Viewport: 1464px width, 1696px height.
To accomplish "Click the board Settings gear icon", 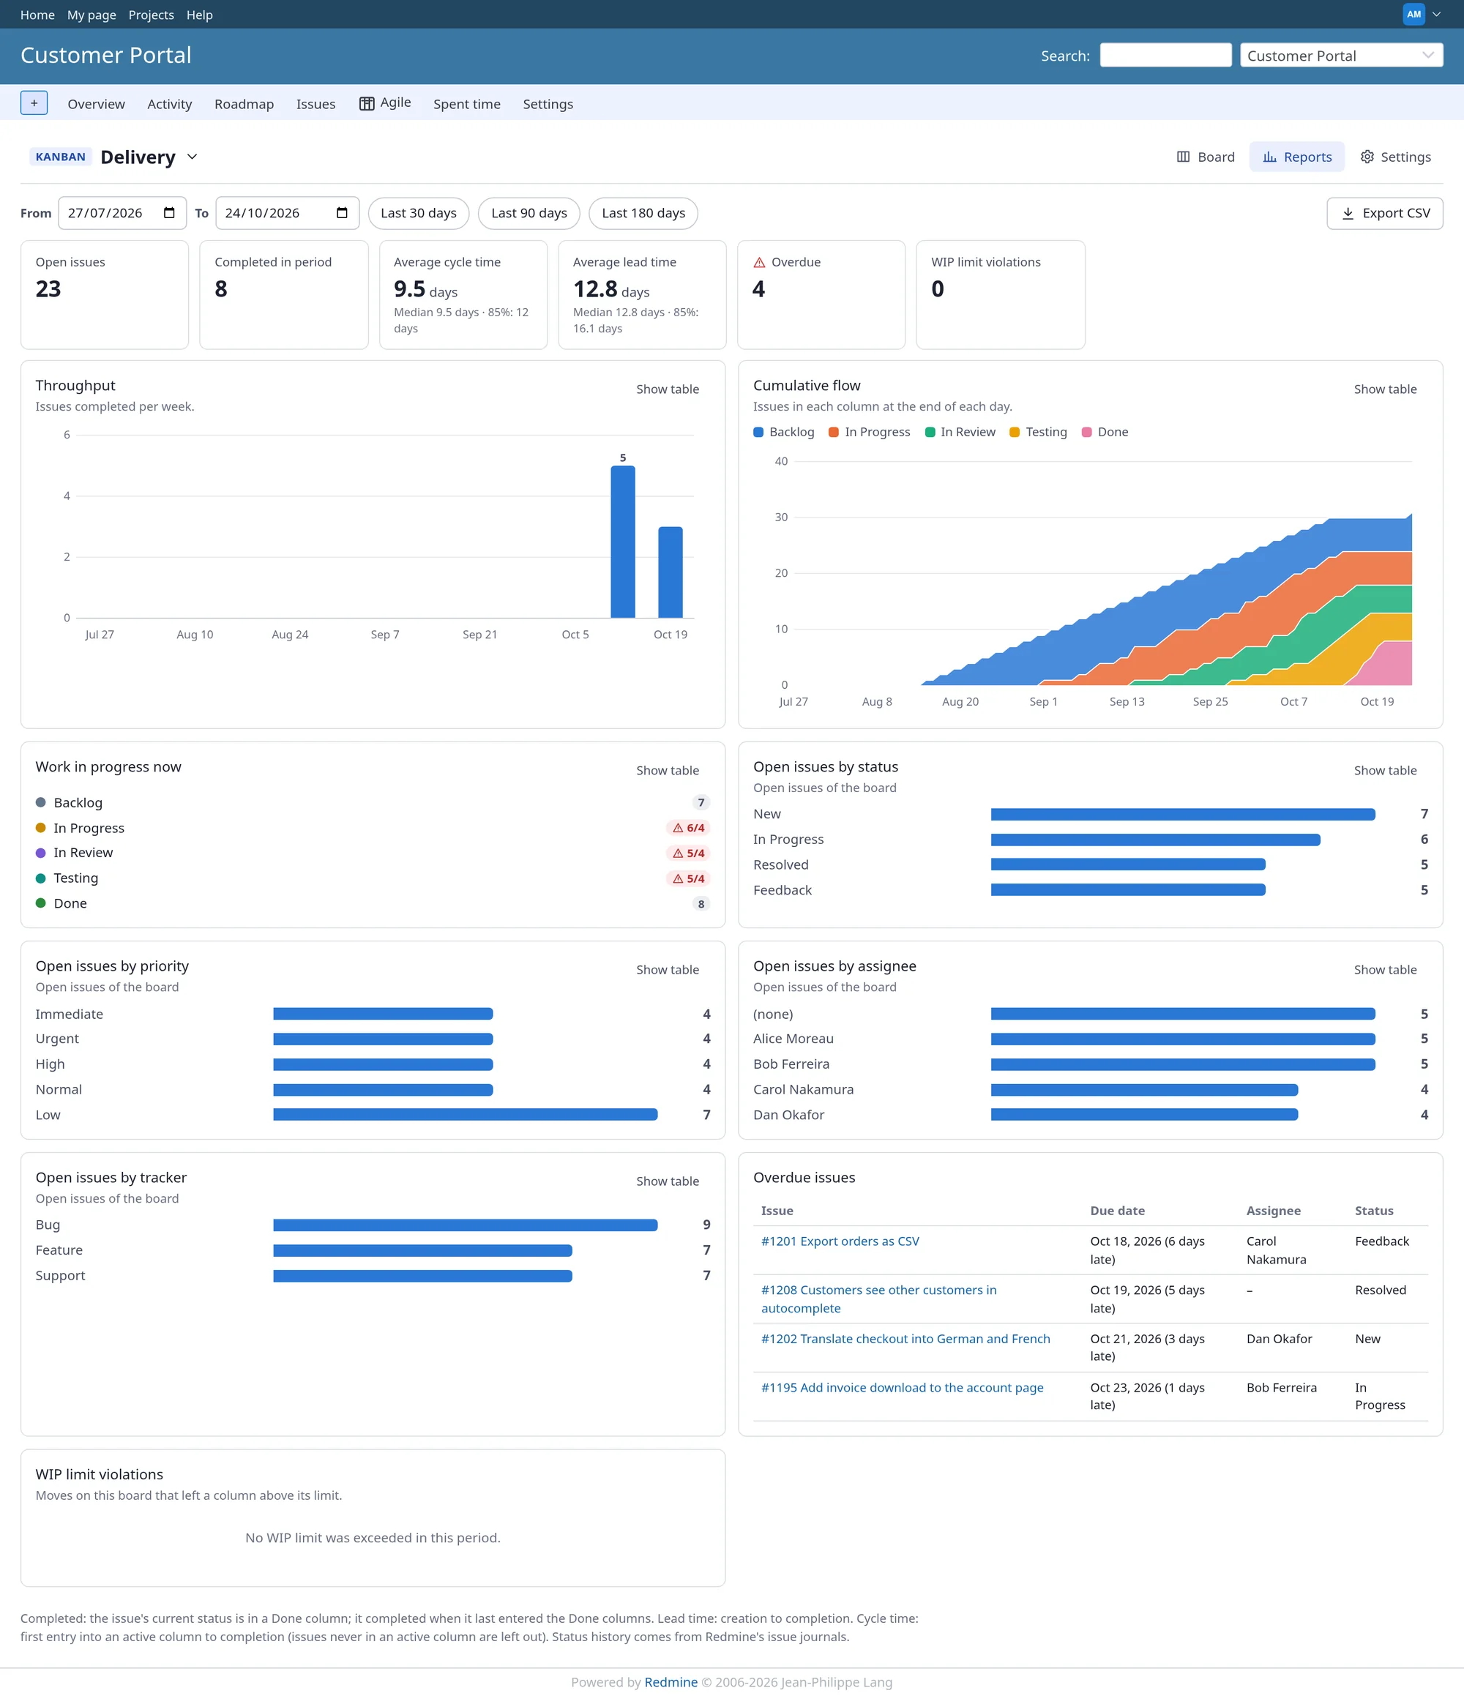I will click(1367, 157).
